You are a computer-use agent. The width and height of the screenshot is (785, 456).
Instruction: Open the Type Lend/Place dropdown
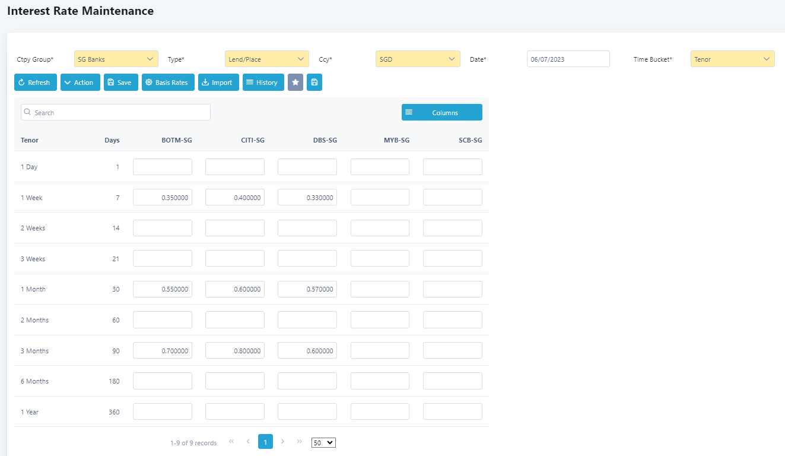coord(266,59)
